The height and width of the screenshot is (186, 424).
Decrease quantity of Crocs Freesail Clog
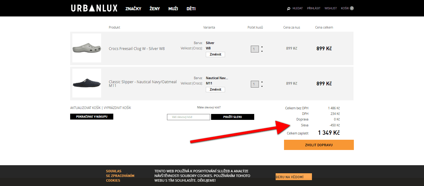262,51
